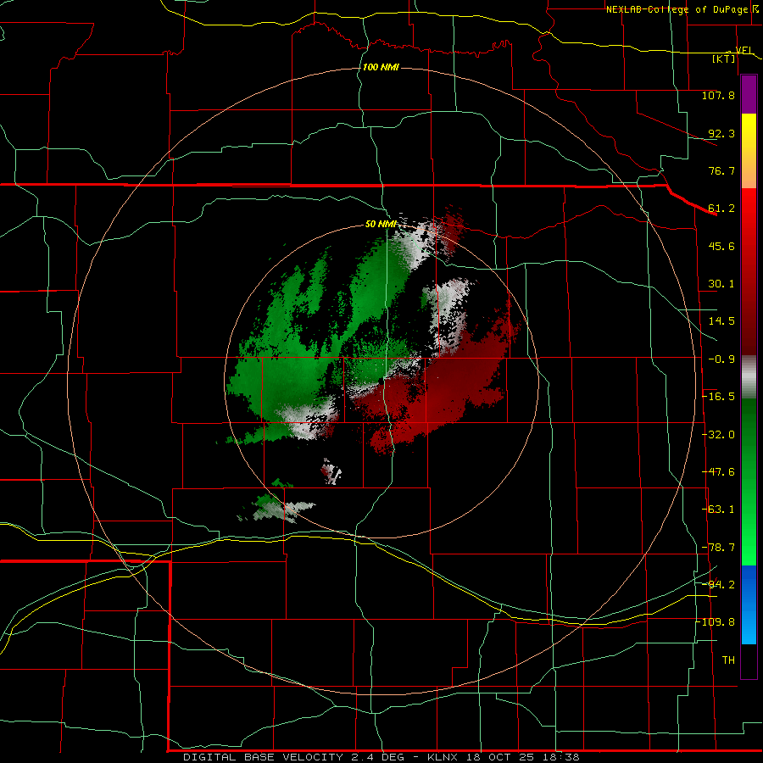This screenshot has width=763, height=763.
Task: Click the VEL [KT] legend heading
Action: pos(732,54)
